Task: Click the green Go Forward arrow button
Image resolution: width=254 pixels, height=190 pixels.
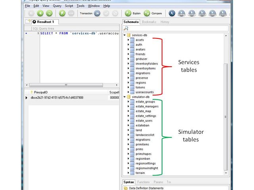Action: (40, 13)
